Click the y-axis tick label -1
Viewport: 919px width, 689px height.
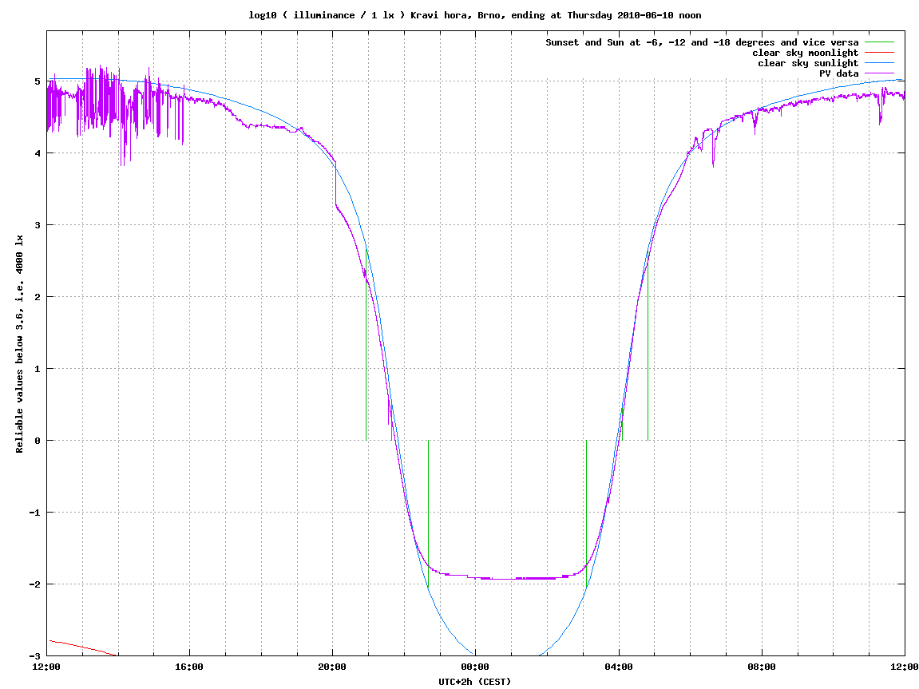click(35, 513)
